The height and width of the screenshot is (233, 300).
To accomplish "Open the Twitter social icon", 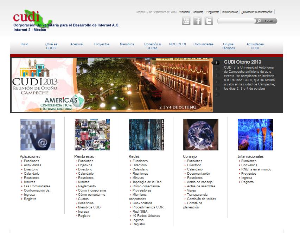I will pyautogui.click(x=209, y=21).
